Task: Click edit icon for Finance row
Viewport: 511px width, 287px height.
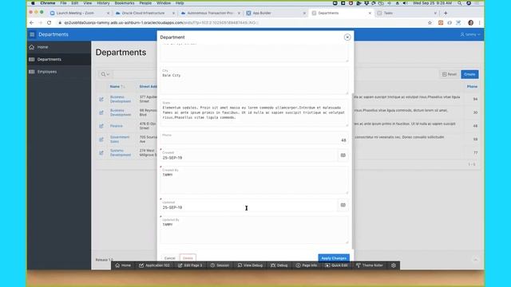Action: coord(101,126)
